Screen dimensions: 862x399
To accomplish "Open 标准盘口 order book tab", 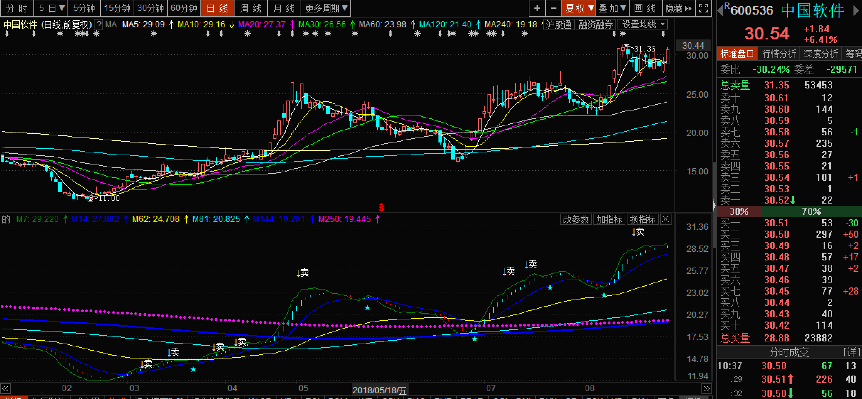I will click(737, 54).
